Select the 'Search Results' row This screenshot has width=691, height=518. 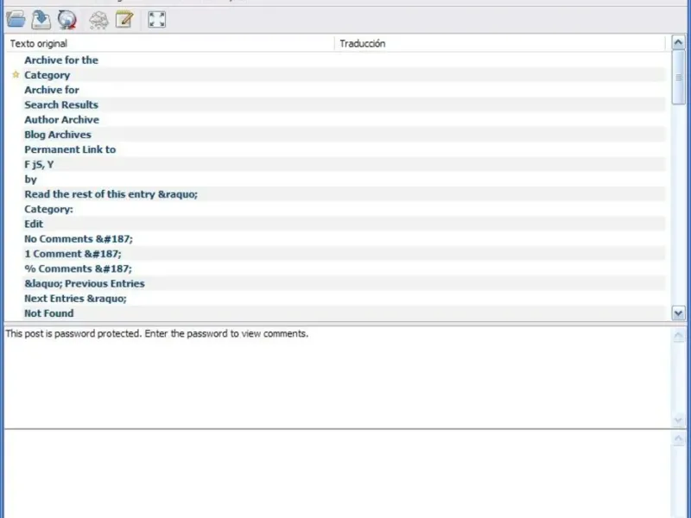(x=335, y=104)
